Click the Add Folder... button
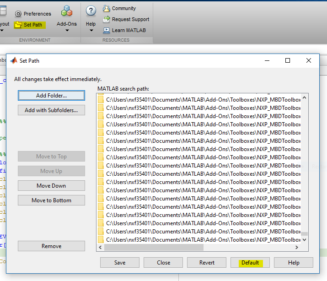Screen dimensions: 327x281 (x=51, y=96)
